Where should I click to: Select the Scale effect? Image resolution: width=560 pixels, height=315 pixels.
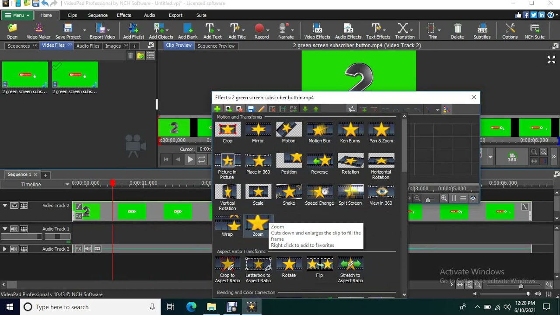point(258,195)
